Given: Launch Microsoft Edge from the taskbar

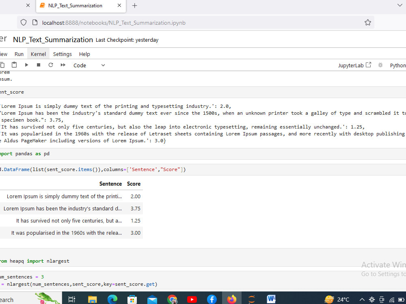Looking at the screenshot, I should coord(112,300).
